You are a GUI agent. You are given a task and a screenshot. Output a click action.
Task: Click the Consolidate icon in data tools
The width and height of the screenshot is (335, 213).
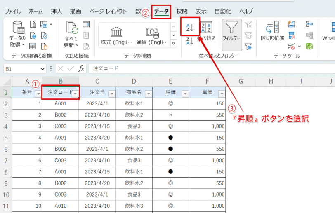309,24
